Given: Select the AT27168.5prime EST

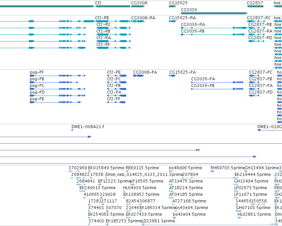Looking at the screenshot, I should point(173,204).
